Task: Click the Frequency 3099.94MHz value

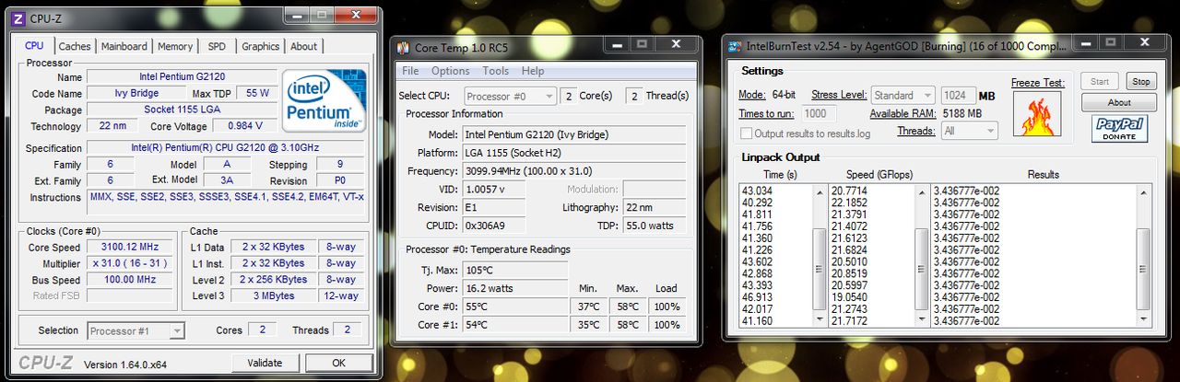Action: (x=572, y=171)
